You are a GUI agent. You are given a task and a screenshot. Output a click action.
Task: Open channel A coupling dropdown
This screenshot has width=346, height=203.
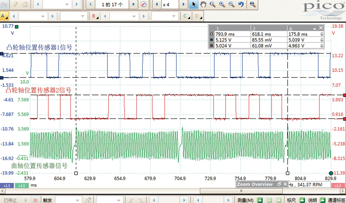tap(83, 16)
